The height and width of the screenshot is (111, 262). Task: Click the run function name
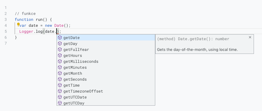click(39, 20)
